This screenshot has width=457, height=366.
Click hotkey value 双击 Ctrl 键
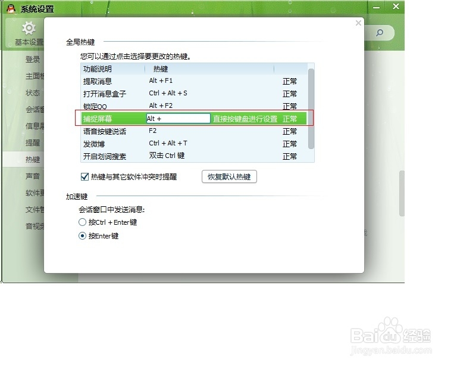tap(167, 156)
